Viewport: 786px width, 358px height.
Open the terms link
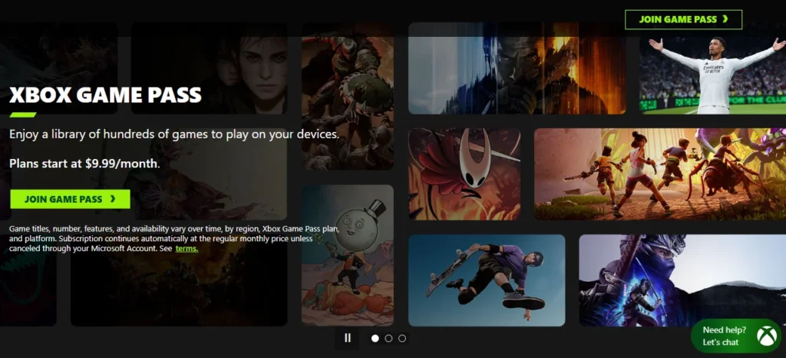click(x=187, y=248)
